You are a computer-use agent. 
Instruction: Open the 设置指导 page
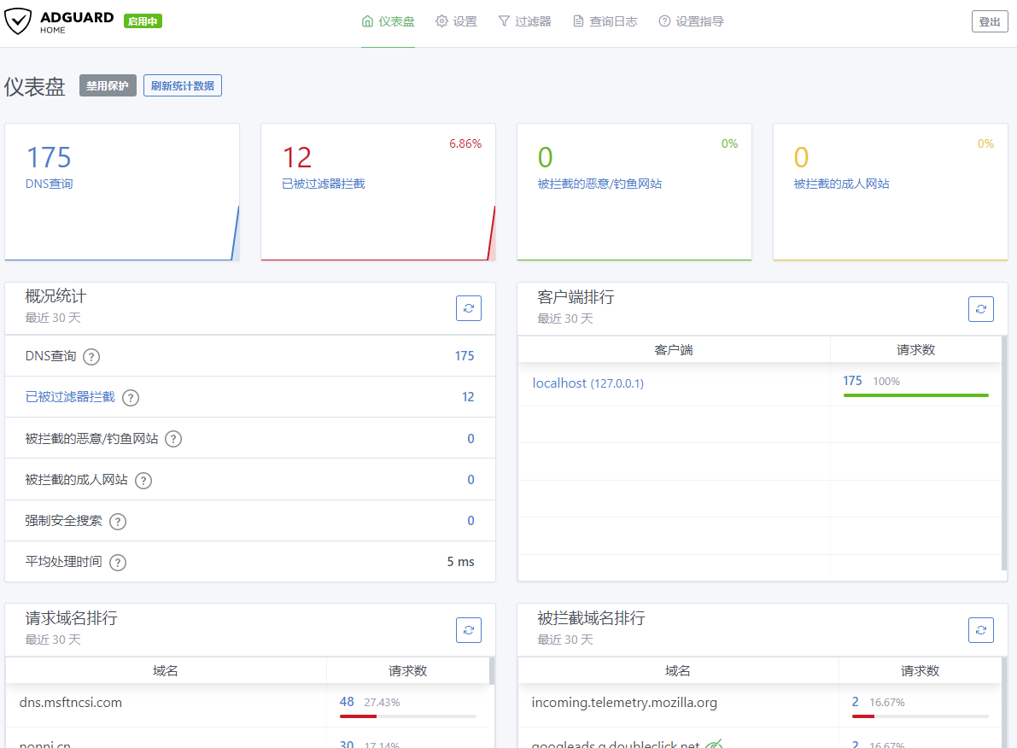pyautogui.click(x=691, y=21)
